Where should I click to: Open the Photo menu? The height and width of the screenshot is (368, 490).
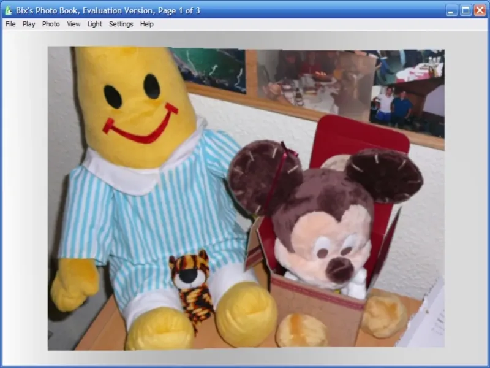pyautogui.click(x=51, y=24)
